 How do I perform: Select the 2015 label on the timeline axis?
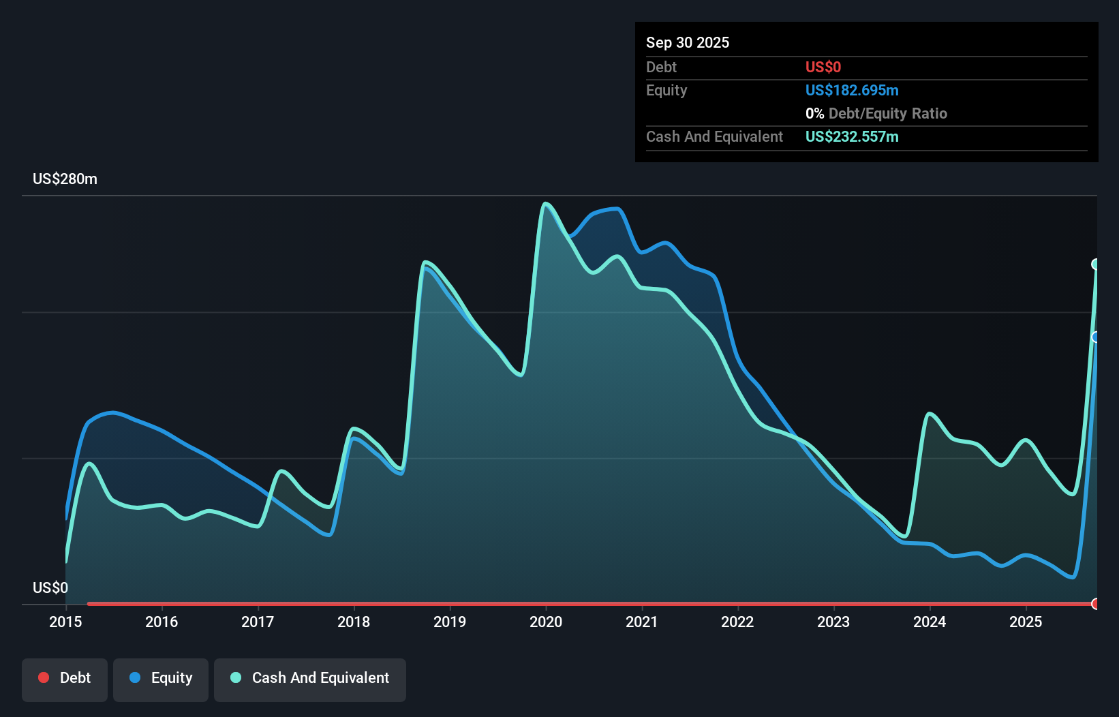(65, 622)
